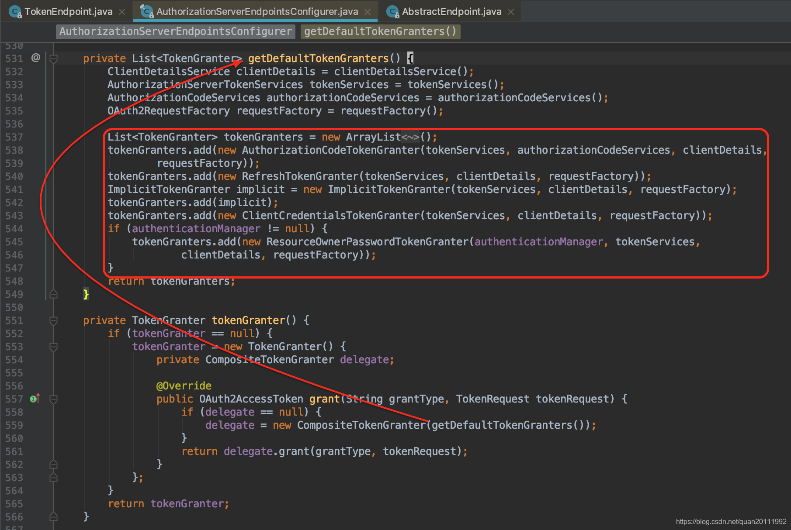
Task: Collapse anonymous TokenGranter class fold on line 553
Action: tap(53, 347)
